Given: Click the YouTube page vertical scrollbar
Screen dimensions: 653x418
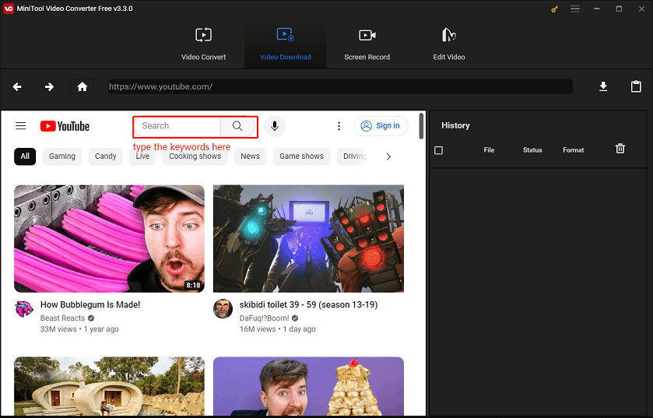Looking at the screenshot, I should point(421,126).
